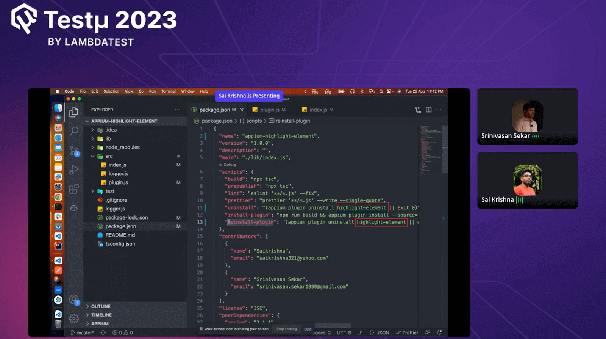Open the View menu
Image resolution: width=606 pixels, height=339 pixels.
click(x=129, y=91)
